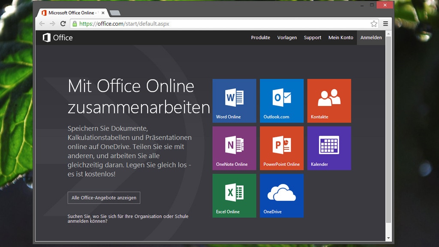439x247 pixels.
Task: Open the Support menu item
Action: point(313,38)
